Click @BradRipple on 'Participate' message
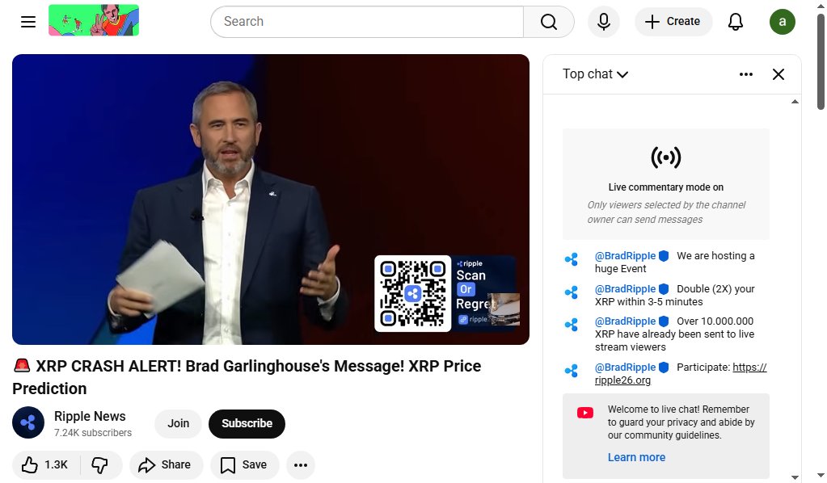 point(625,367)
